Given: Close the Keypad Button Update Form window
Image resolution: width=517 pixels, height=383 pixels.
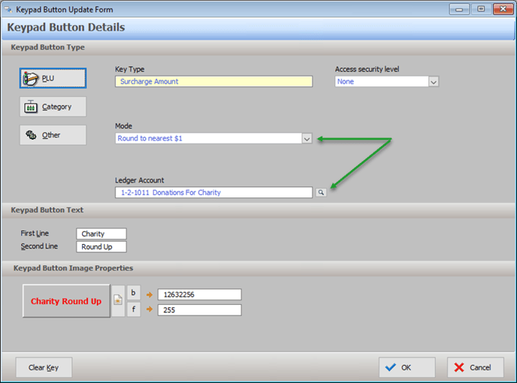Looking at the screenshot, I should click(x=503, y=9).
